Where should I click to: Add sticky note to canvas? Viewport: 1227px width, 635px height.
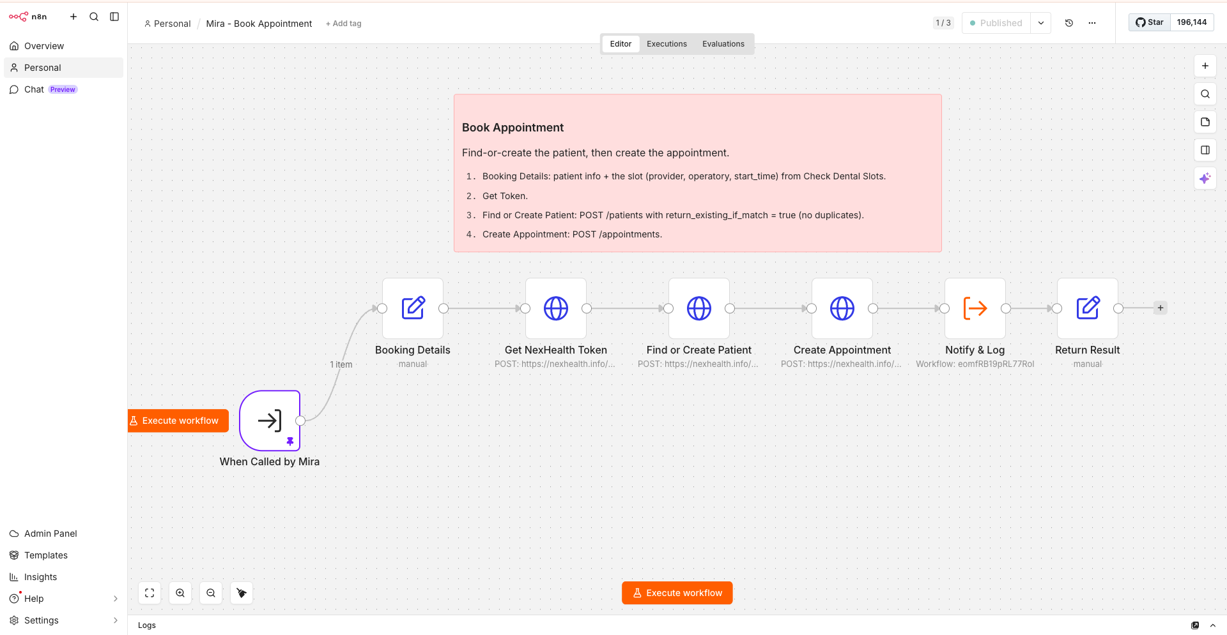[x=1205, y=122]
